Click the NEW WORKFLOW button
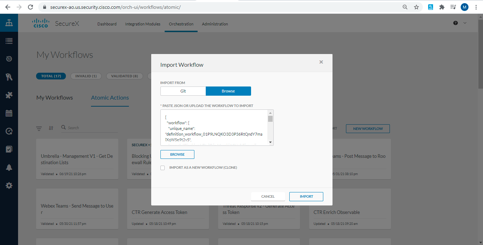Image resolution: width=483 pixels, height=245 pixels. 368,129
